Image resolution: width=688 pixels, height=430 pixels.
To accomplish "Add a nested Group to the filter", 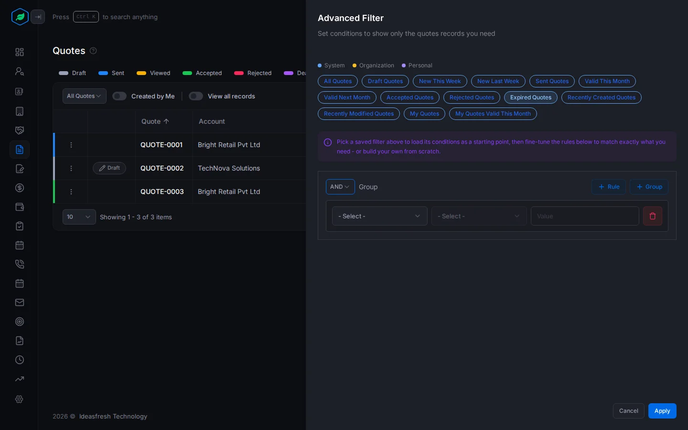I will 649,187.
